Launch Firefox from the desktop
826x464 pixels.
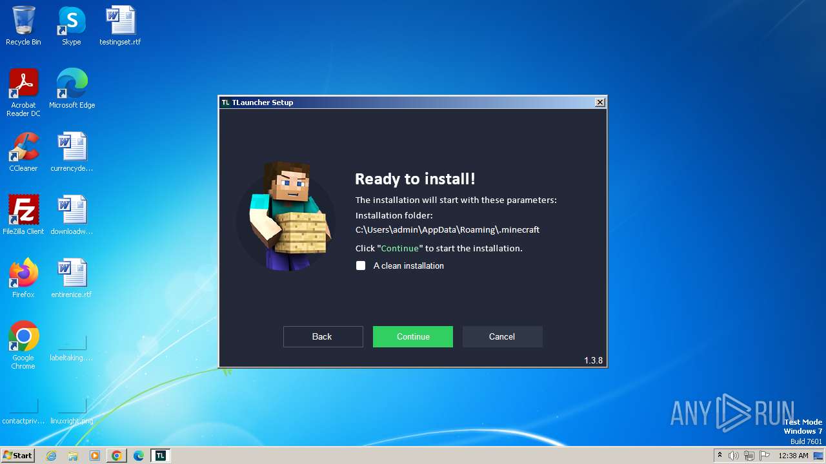coord(23,278)
